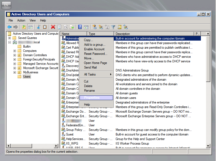
Task: Click the EN language indicator
Action: pos(6,5)
